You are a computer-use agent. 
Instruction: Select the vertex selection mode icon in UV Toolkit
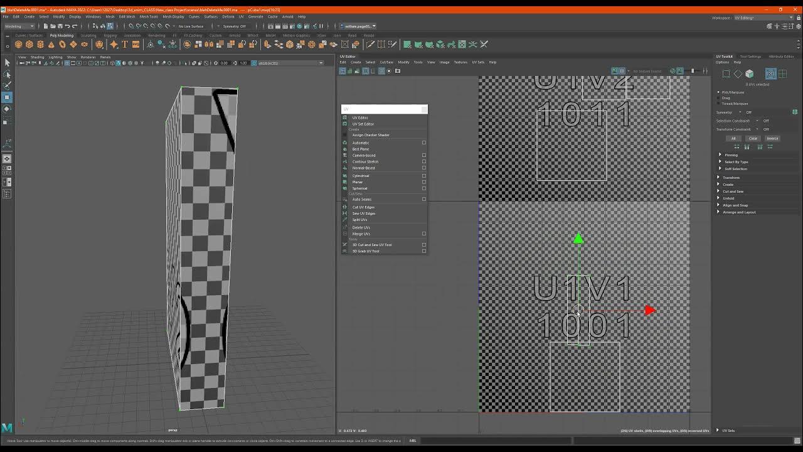pos(726,74)
